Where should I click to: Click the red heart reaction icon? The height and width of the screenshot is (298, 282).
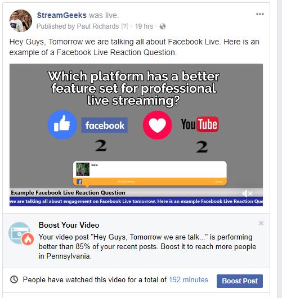pos(158,125)
